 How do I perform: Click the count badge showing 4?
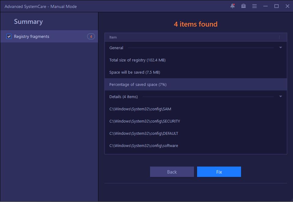[91, 36]
